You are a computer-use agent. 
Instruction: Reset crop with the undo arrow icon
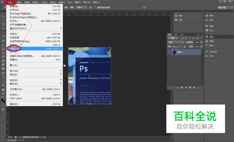[x=144, y=8]
